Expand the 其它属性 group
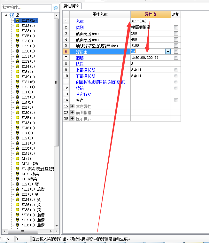209x243 pixels. coord(72,106)
